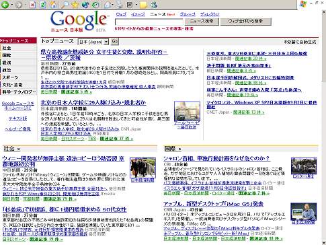This screenshot has height=245, width=326.
Task: Switch to the ウェブ search tab
Action: [x=121, y=14]
